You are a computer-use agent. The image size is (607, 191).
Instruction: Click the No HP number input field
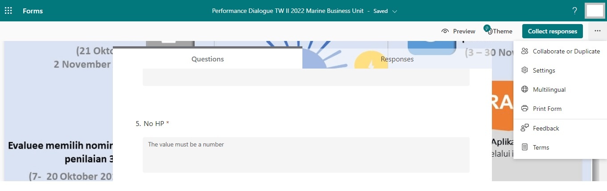pyautogui.click(x=306, y=154)
